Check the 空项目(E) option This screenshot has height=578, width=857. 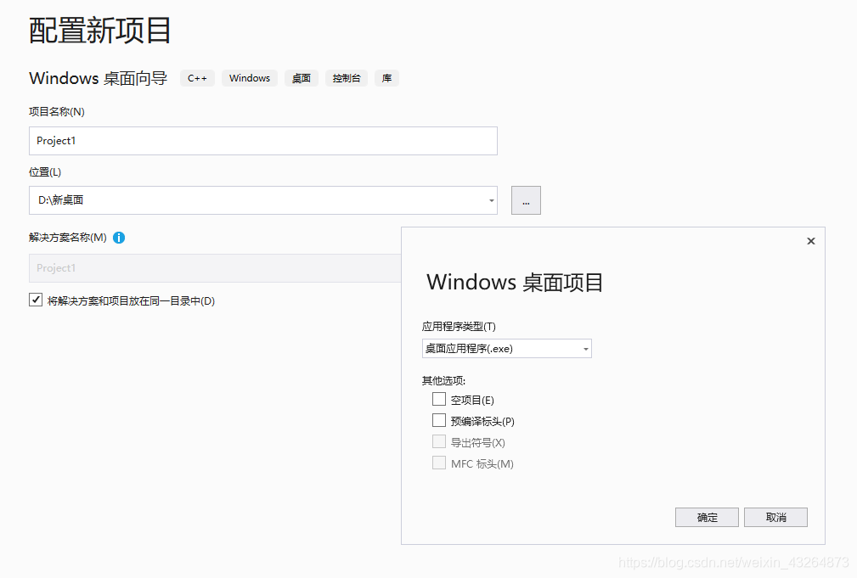[439, 400]
